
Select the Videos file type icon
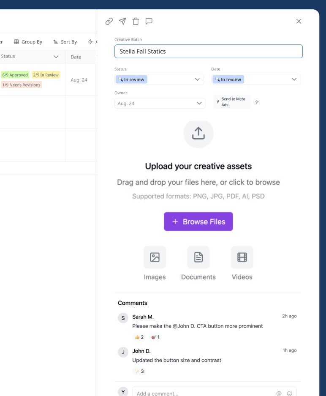[242, 257]
